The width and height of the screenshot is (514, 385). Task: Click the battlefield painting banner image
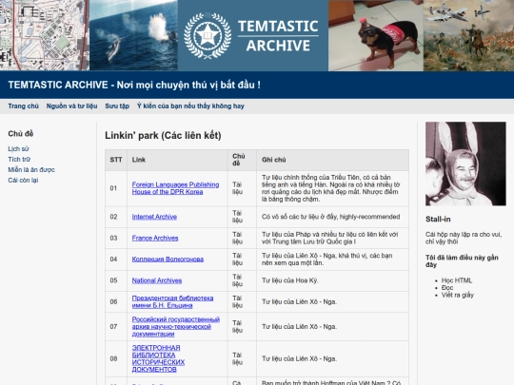coord(468,35)
